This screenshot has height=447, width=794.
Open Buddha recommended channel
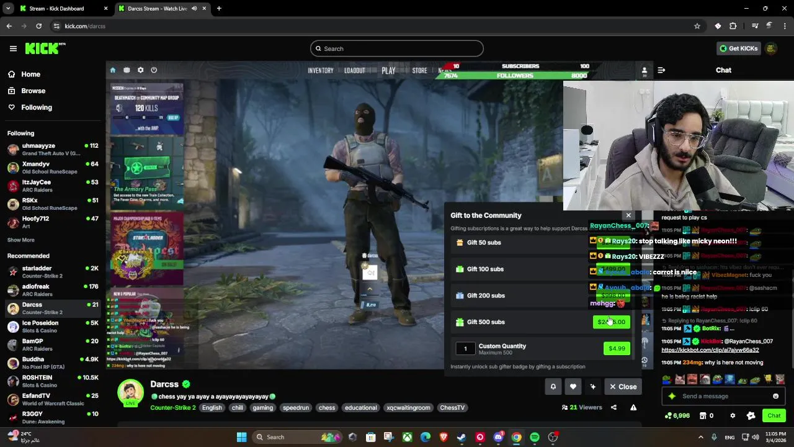[53, 363]
